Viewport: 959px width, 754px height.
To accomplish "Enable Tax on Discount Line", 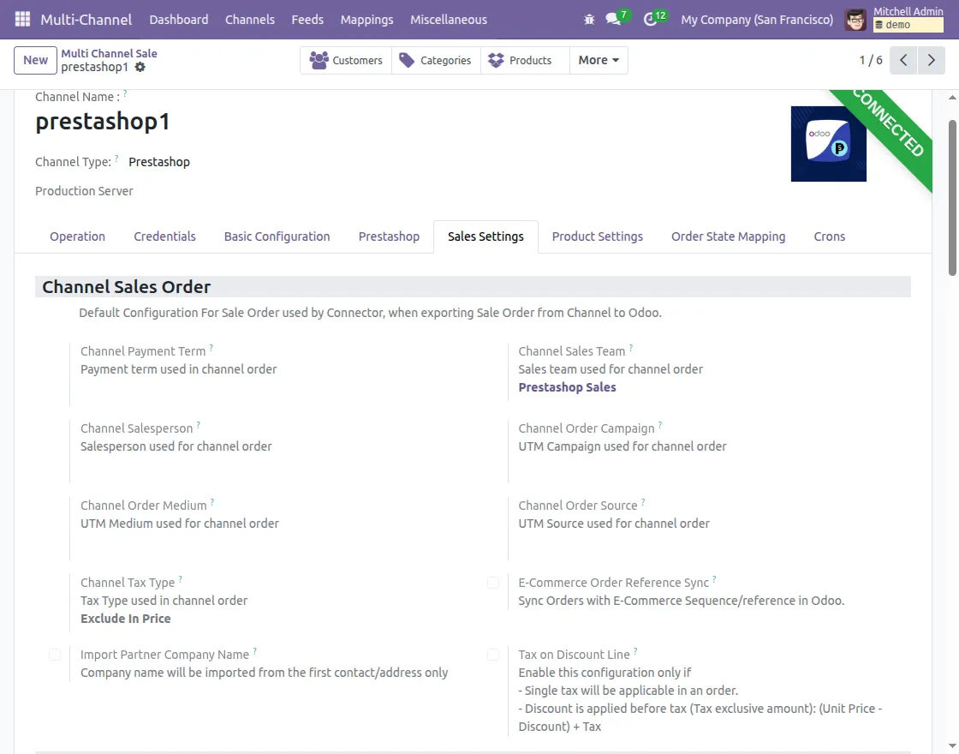I will [x=493, y=654].
